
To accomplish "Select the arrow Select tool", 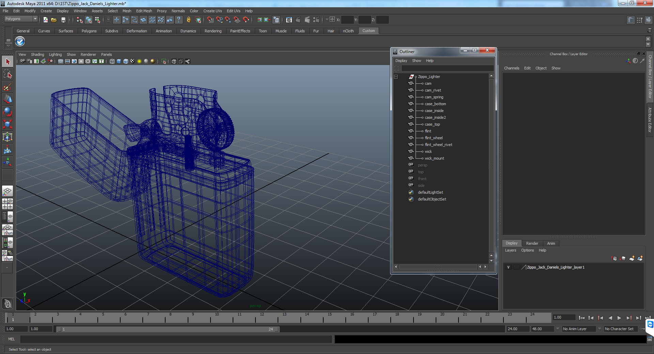I will (7, 62).
